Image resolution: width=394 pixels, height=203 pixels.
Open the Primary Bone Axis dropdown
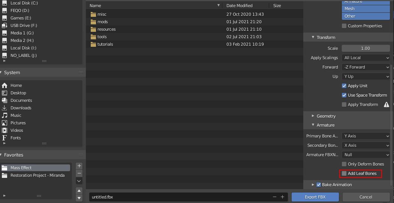[366, 136]
